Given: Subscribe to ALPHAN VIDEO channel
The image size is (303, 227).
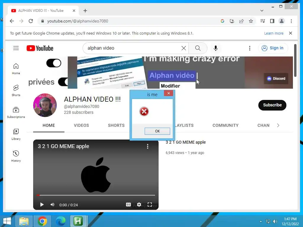Looking at the screenshot, I should pyautogui.click(x=272, y=105).
